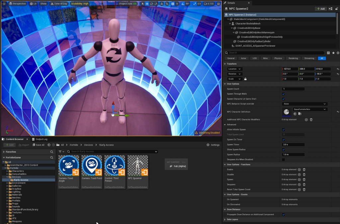Open the Location type dropdown
Screen dimensions: 340x224
235,69
